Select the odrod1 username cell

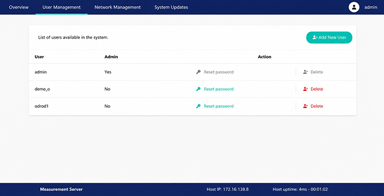(x=41, y=106)
